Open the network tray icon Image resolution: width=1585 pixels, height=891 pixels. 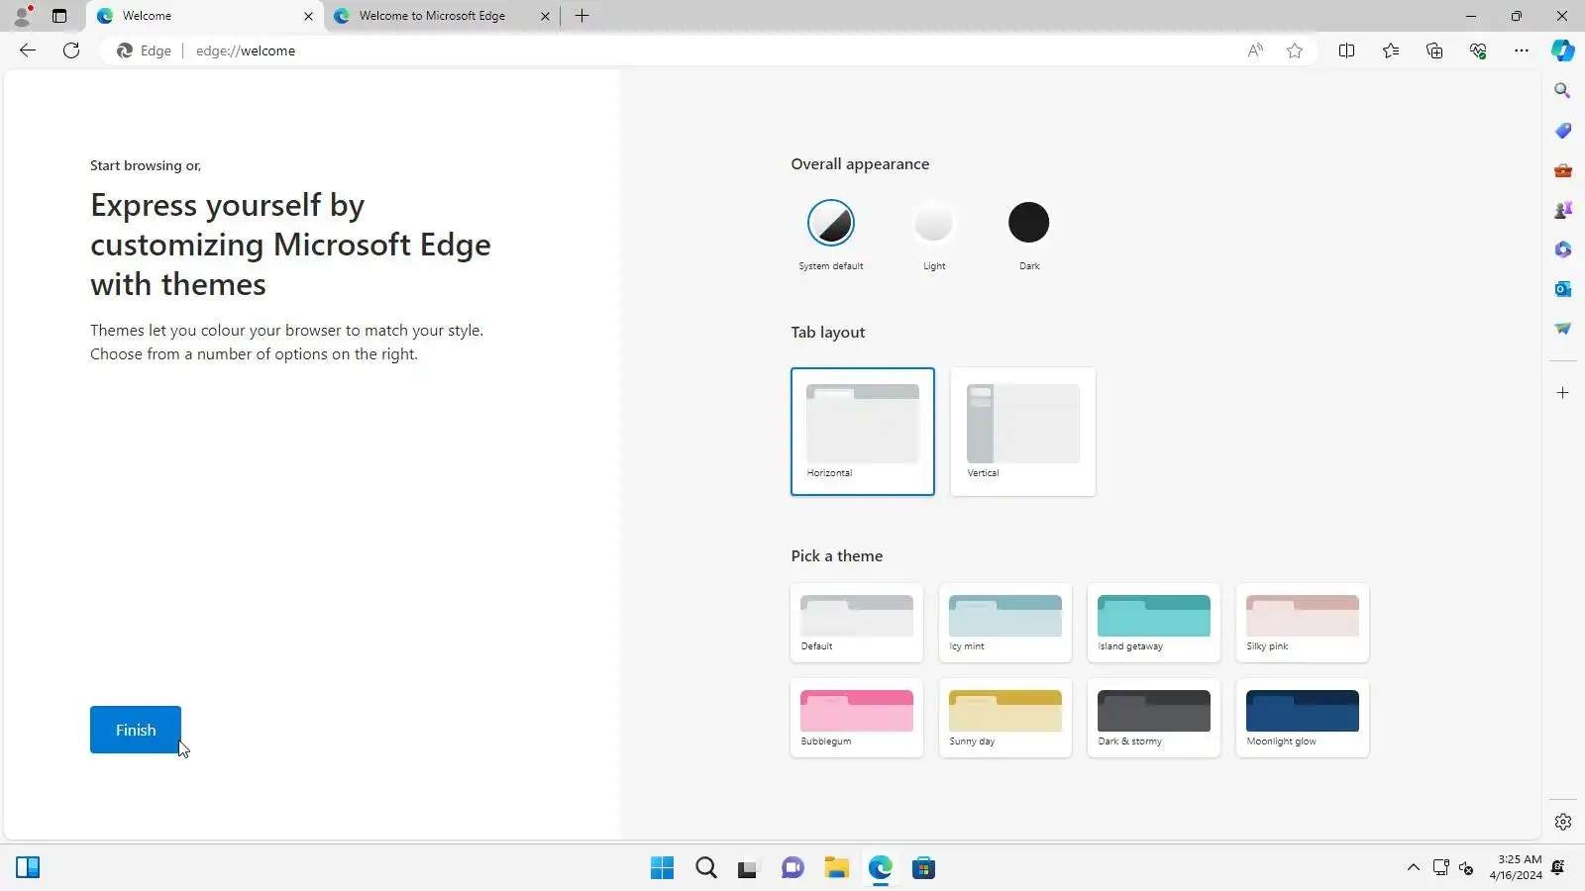coord(1441,868)
